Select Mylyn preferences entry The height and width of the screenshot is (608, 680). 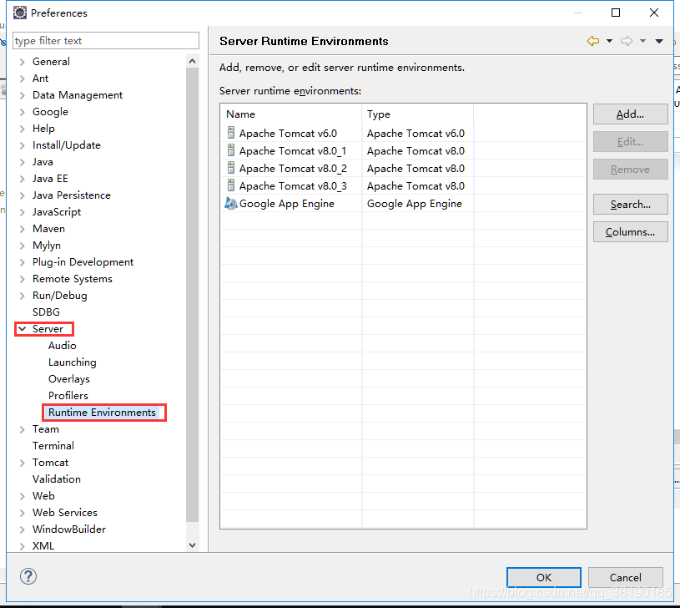click(x=47, y=246)
